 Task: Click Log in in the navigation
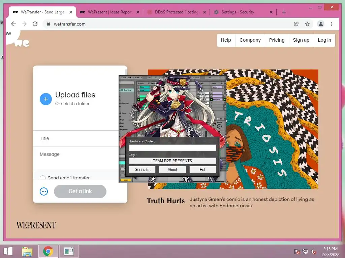pos(324,40)
